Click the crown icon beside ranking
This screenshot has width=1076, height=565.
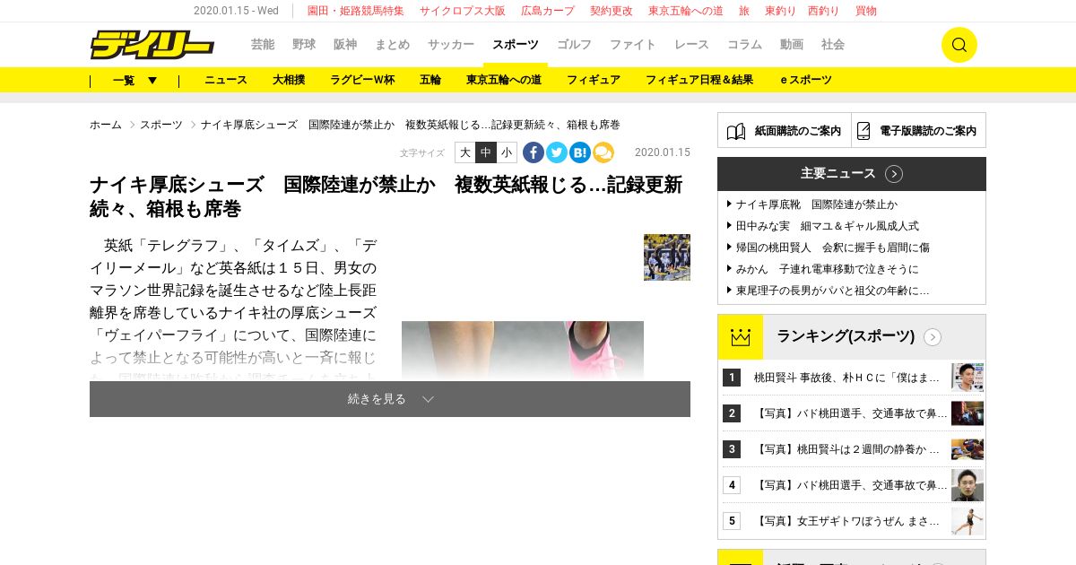point(741,337)
